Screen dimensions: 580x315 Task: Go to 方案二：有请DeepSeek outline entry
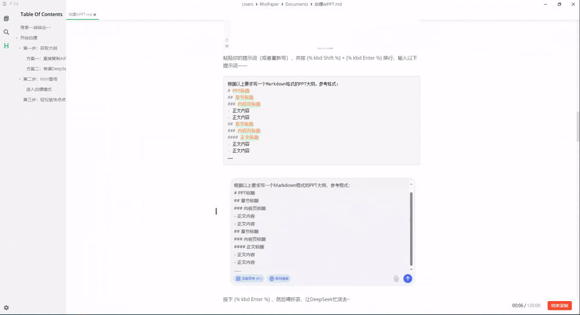click(x=46, y=69)
